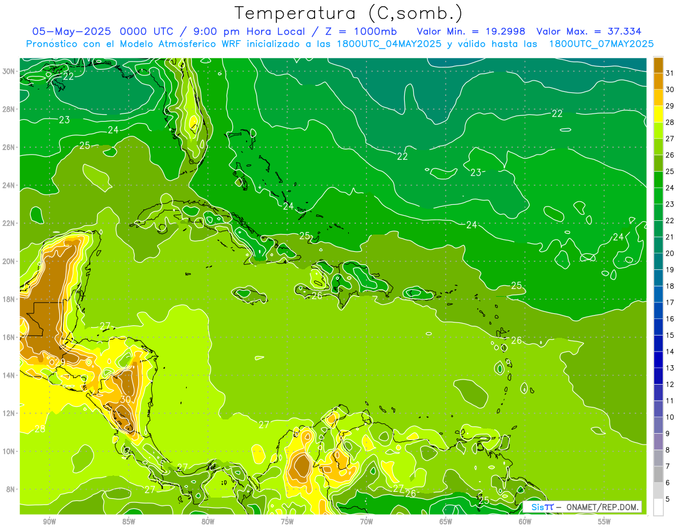Click the valid-until time "1800UTC_07MAY2025"
The width and height of the screenshot is (685, 529).
(x=601, y=44)
